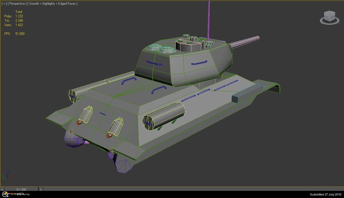This screenshot has width=344, height=198.
Task: Click the XYZ axis tripod gizmo
Action: click(x=7, y=175)
